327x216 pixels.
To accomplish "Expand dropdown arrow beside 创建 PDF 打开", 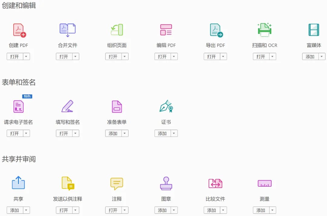I will click(26, 57).
